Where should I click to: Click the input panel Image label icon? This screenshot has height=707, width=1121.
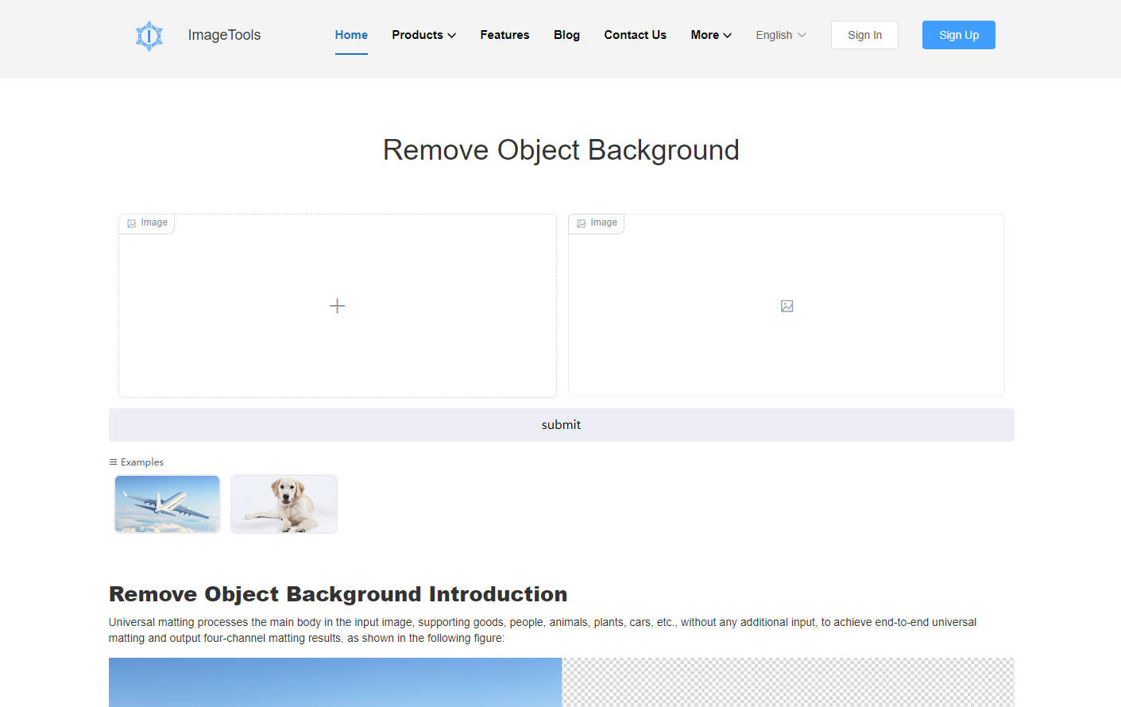pos(132,223)
